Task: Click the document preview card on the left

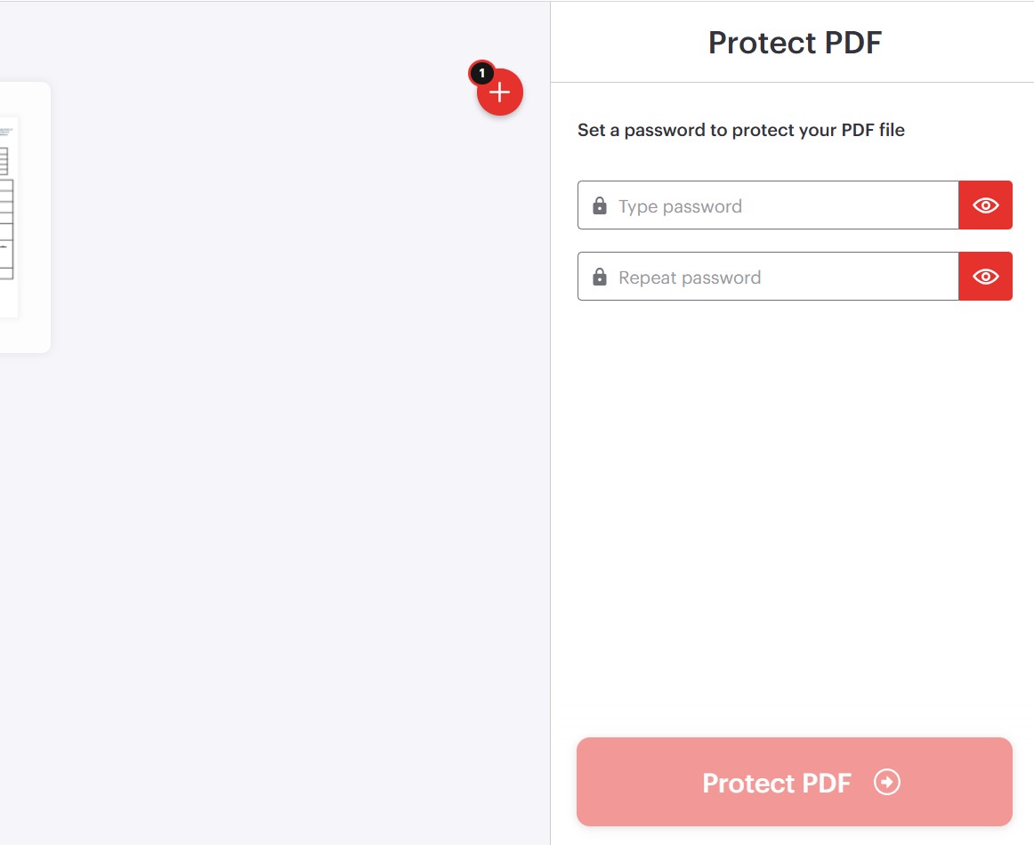Action: click(x=22, y=216)
